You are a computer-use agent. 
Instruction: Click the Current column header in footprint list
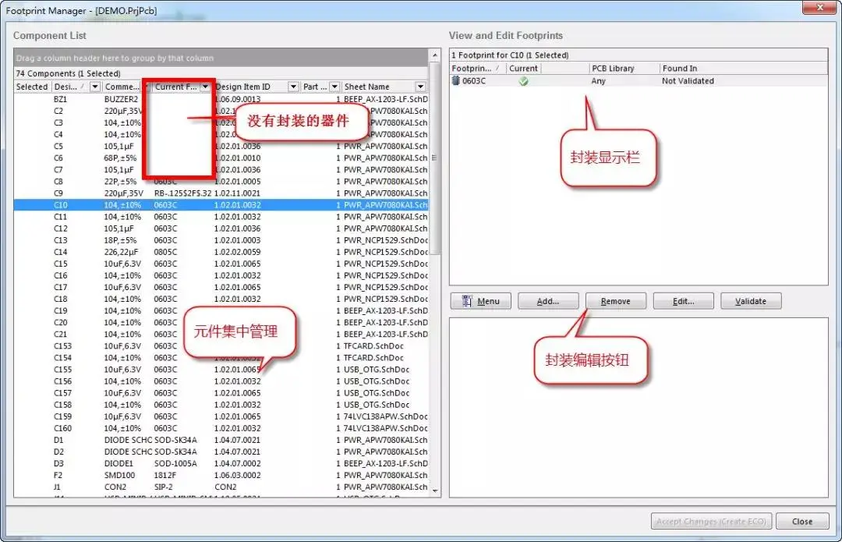click(523, 68)
